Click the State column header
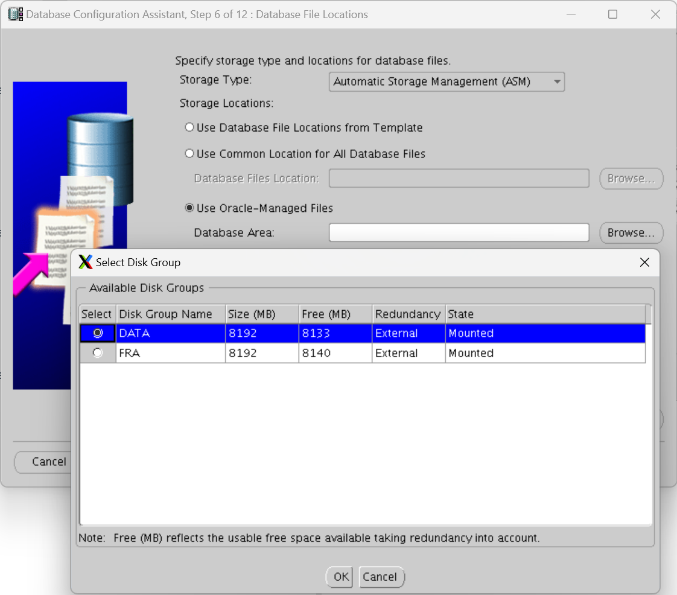Viewport: 677px width, 595px height. tap(545, 314)
